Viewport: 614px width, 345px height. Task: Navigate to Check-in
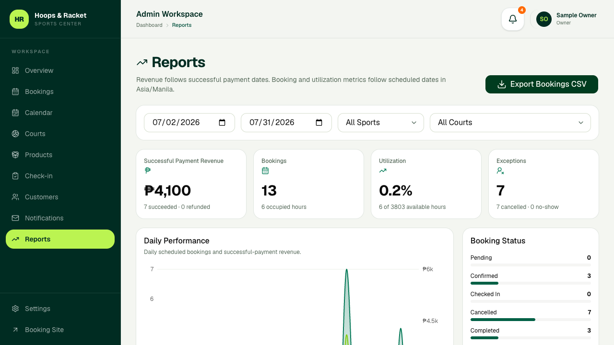click(60, 176)
